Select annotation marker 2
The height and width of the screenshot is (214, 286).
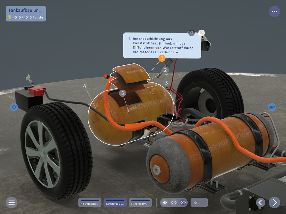(x=165, y=69)
